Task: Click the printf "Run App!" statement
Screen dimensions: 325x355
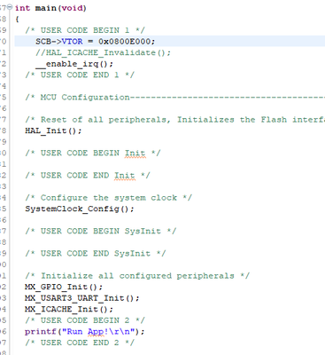Action: (85, 332)
